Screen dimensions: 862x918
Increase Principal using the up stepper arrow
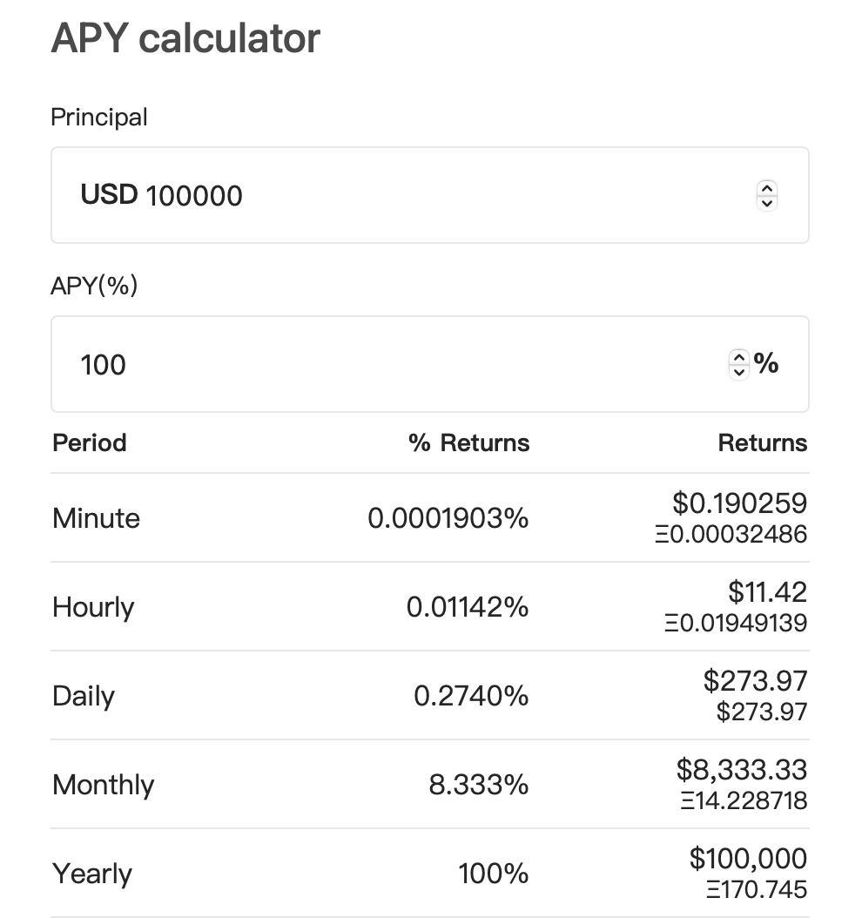coord(766,188)
